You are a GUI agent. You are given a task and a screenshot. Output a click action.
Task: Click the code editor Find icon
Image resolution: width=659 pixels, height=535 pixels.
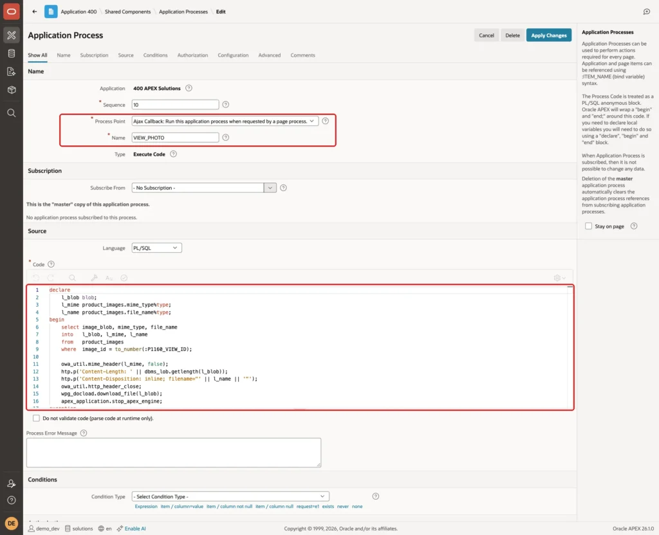click(72, 278)
